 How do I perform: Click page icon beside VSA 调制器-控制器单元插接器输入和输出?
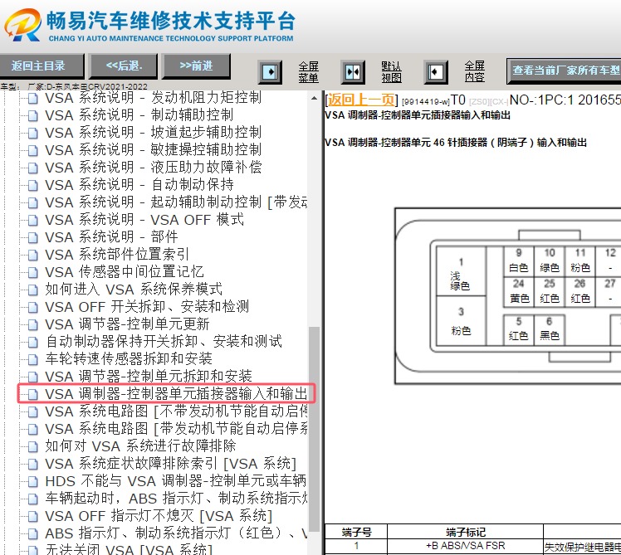[33, 394]
